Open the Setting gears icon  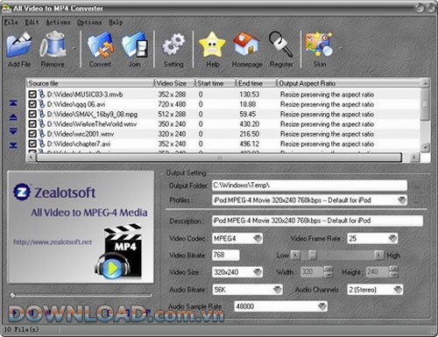173,45
